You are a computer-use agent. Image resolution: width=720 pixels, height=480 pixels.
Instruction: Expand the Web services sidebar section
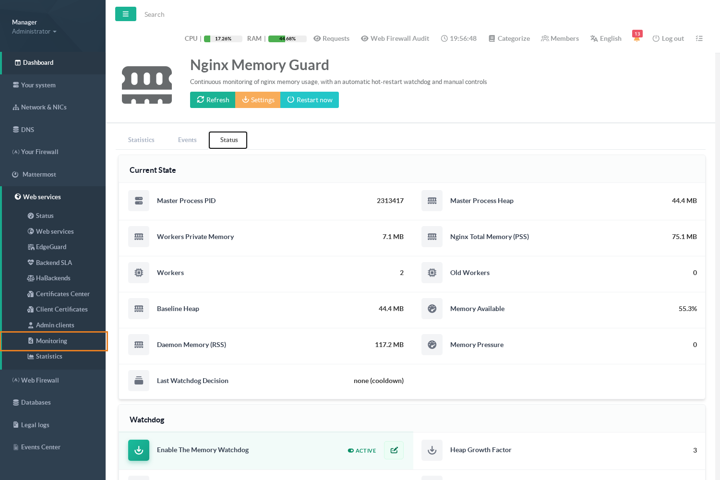(53, 197)
